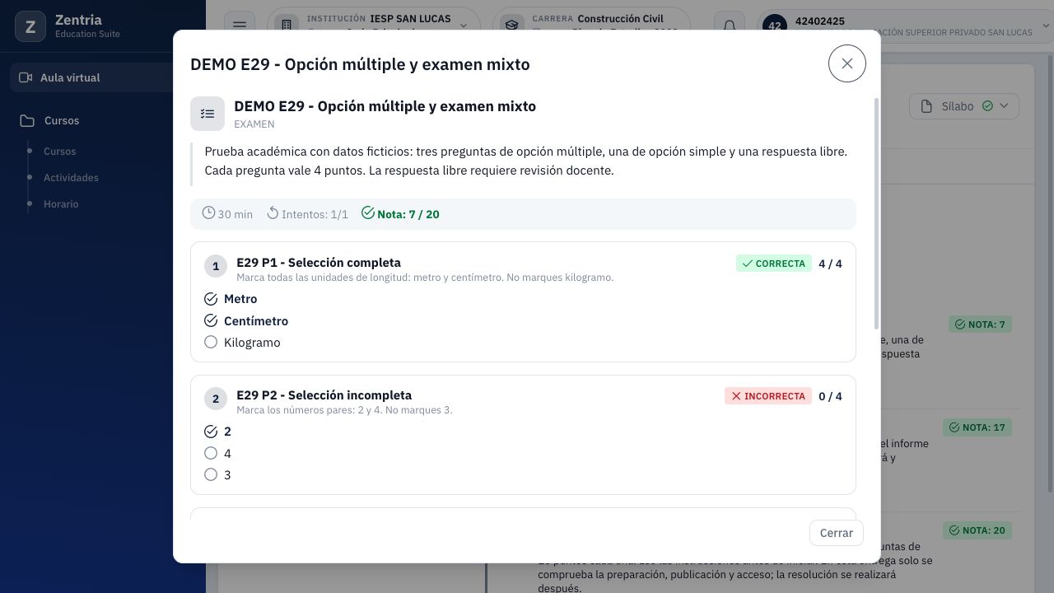Select the option 4 in question 2
This screenshot has width=1054, height=593.
(211, 453)
